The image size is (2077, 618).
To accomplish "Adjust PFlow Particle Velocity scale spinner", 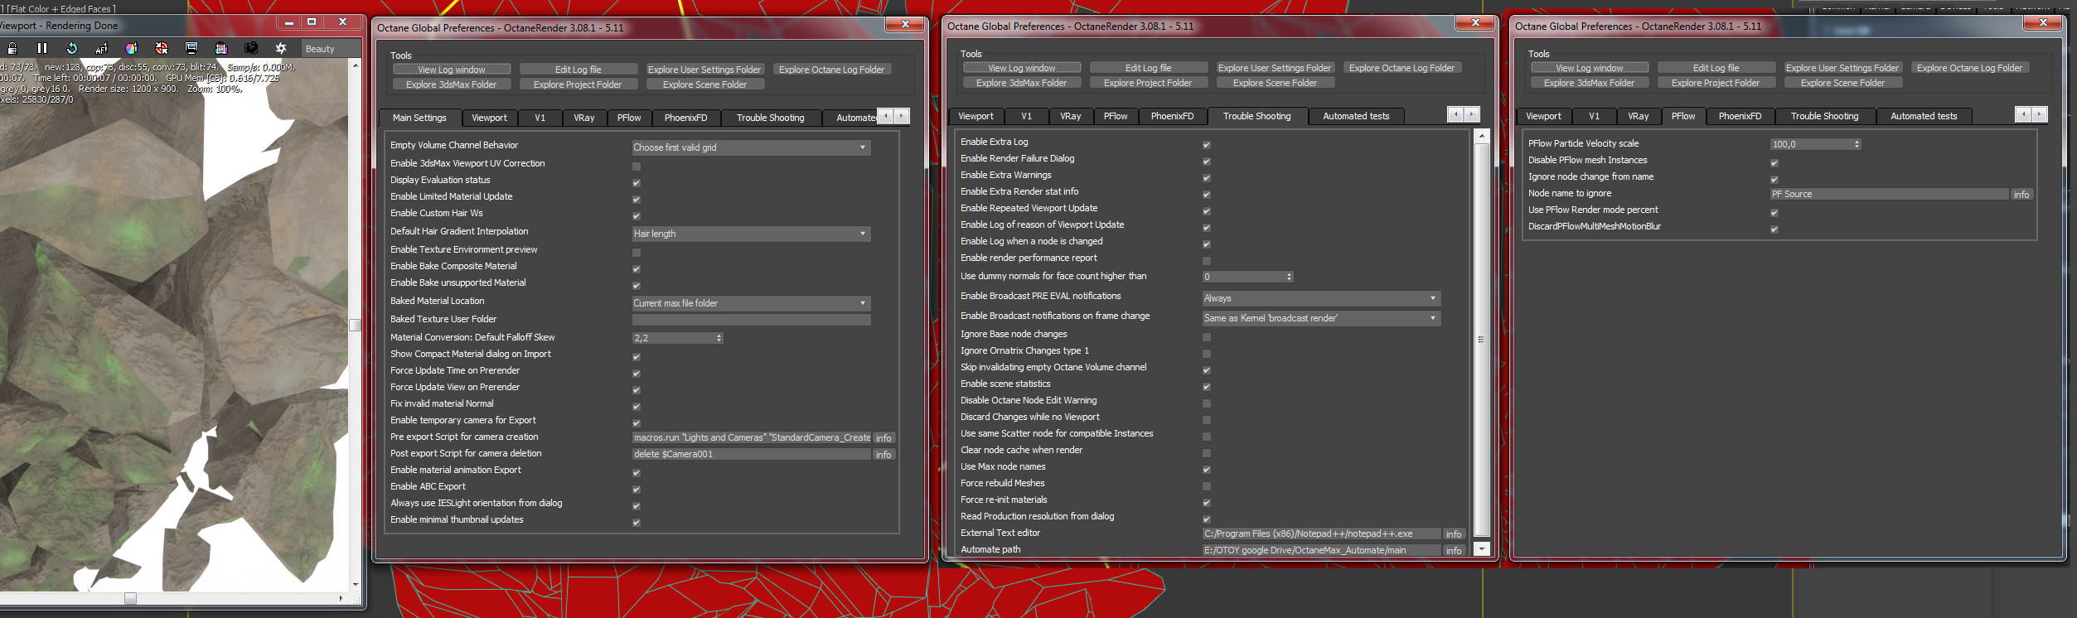I will [x=1857, y=144].
